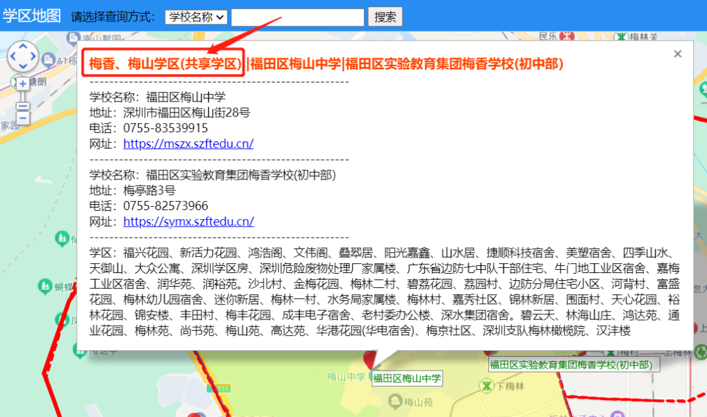Click the red marker for 福田区梅山中学

[370, 359]
